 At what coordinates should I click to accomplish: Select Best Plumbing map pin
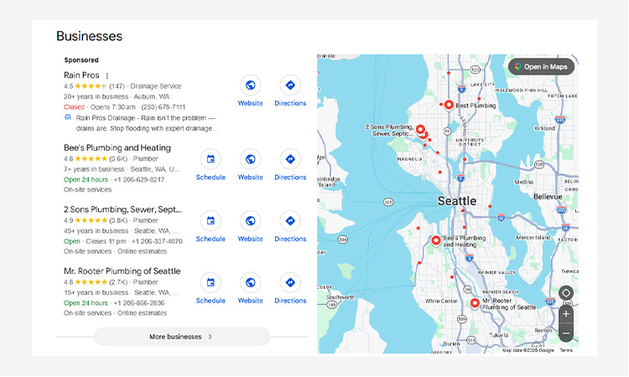[449, 105]
